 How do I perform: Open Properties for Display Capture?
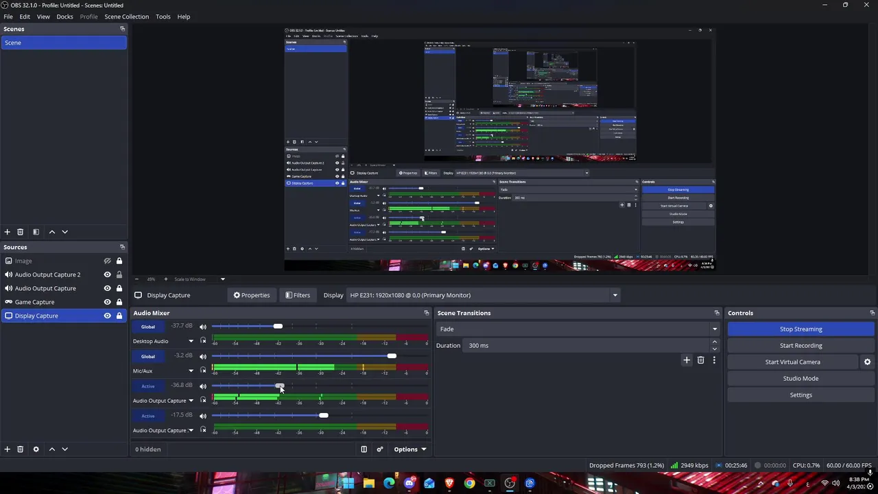251,295
